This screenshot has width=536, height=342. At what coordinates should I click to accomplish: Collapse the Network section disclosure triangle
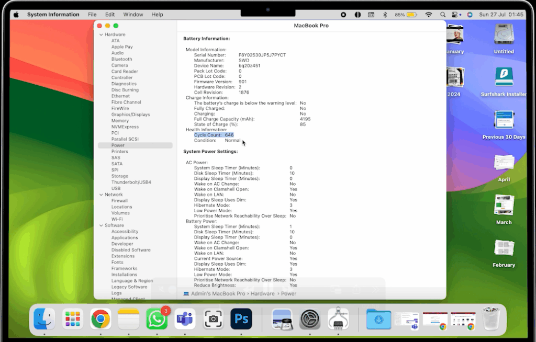(x=101, y=195)
